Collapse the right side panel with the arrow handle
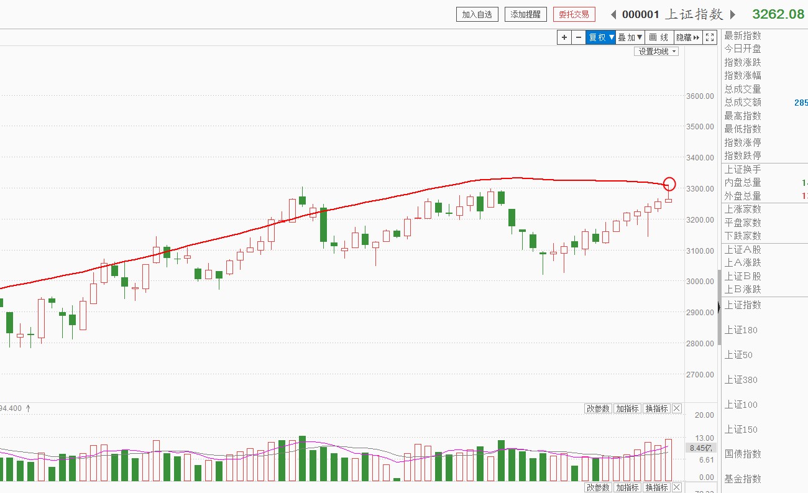 pyautogui.click(x=719, y=306)
